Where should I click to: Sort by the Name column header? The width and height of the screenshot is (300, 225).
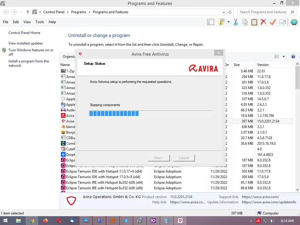tap(65, 65)
